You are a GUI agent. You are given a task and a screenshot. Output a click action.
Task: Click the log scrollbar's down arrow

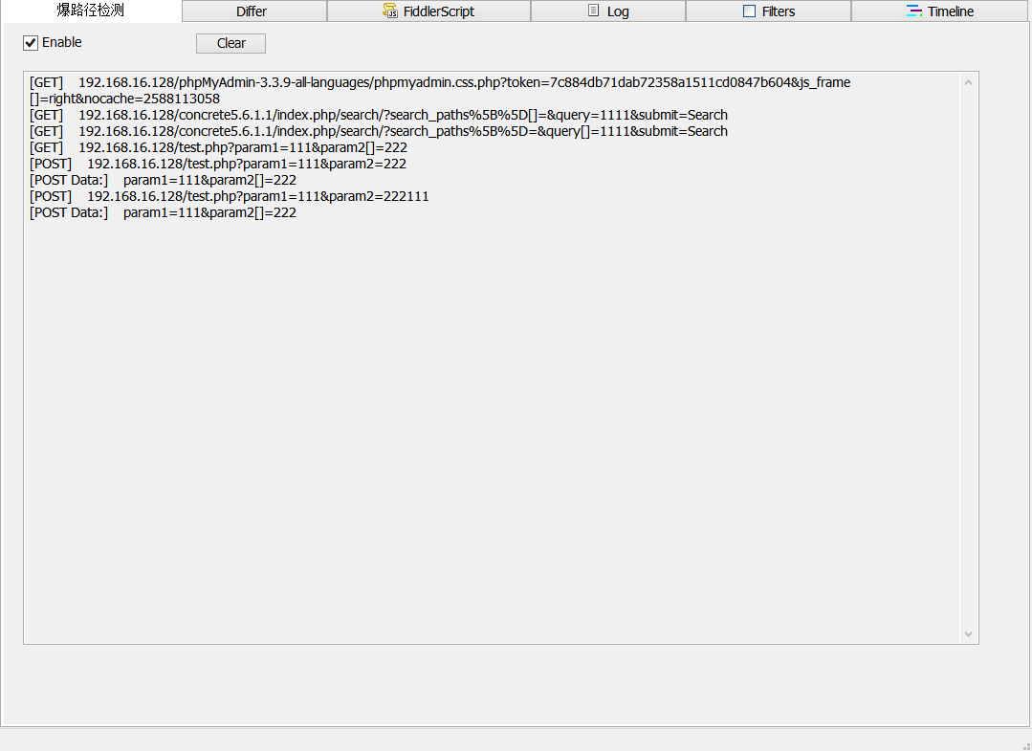[x=968, y=633]
